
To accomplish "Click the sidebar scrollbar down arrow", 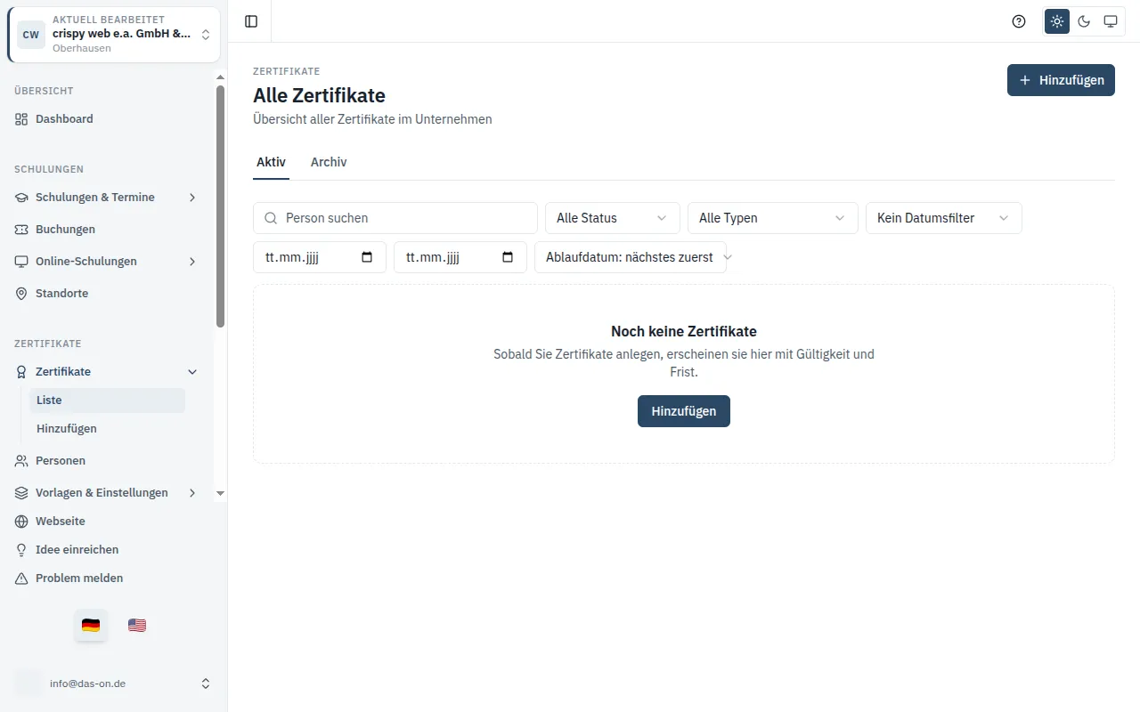I will point(221,493).
